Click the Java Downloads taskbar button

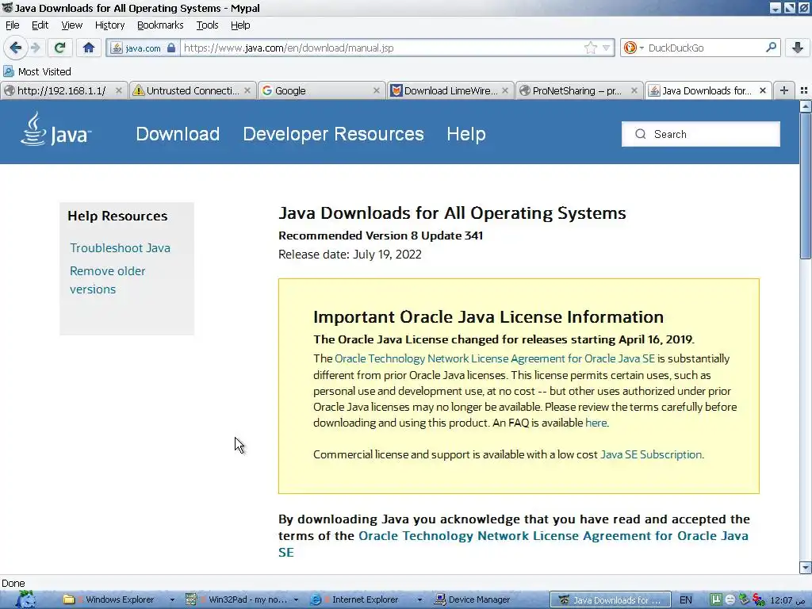(610, 599)
